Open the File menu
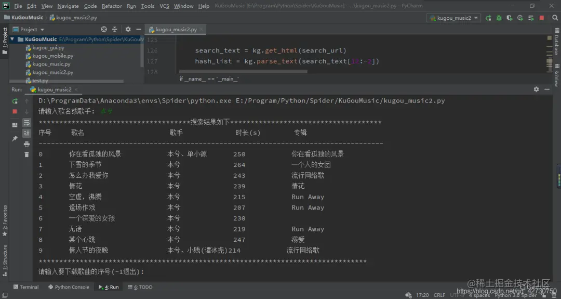 [18, 6]
